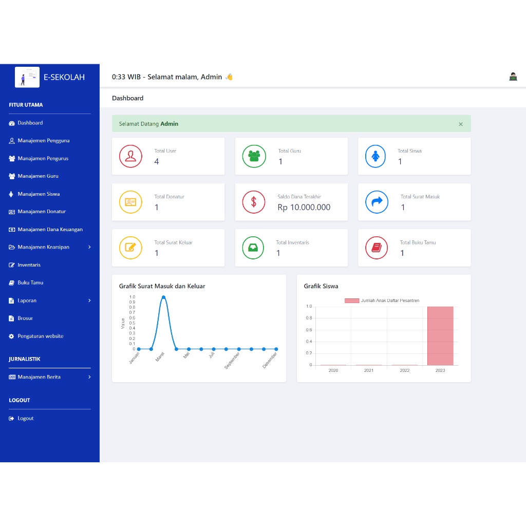Click the Manajamen Pengurus group icon

coord(12,159)
